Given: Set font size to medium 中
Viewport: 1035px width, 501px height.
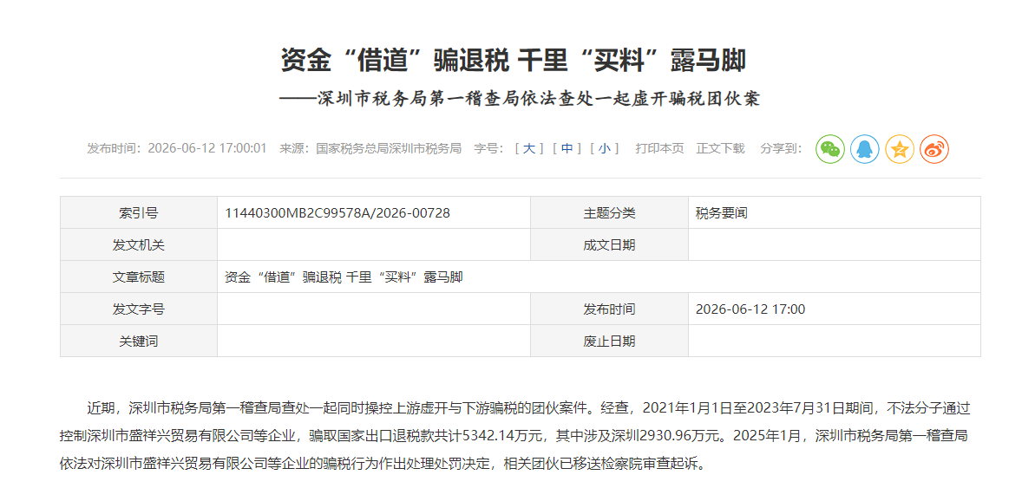Looking at the screenshot, I should pos(567,148).
